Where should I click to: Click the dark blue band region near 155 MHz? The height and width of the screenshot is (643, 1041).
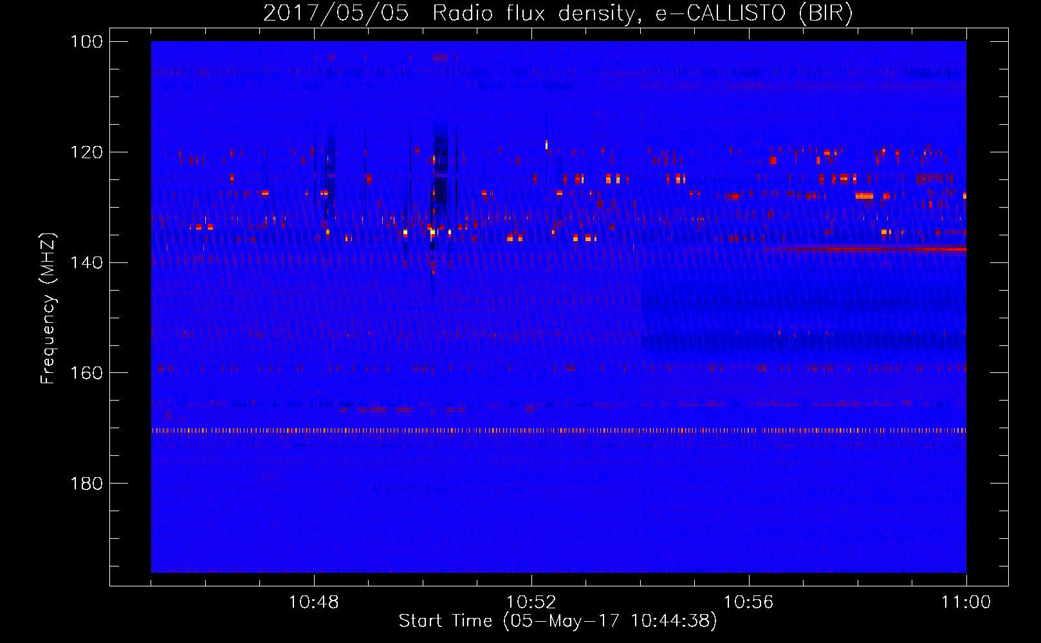[x=804, y=344]
